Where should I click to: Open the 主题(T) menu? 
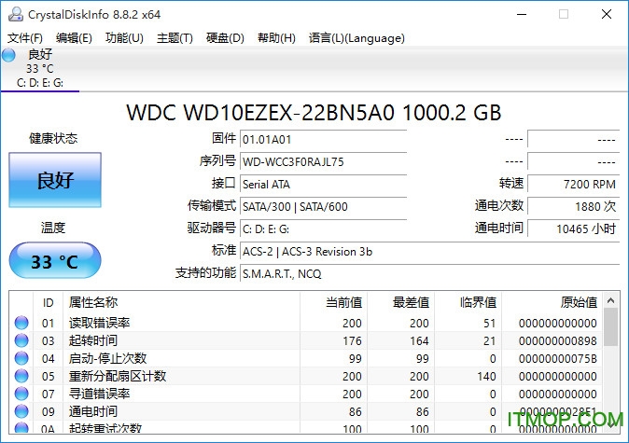(x=175, y=38)
